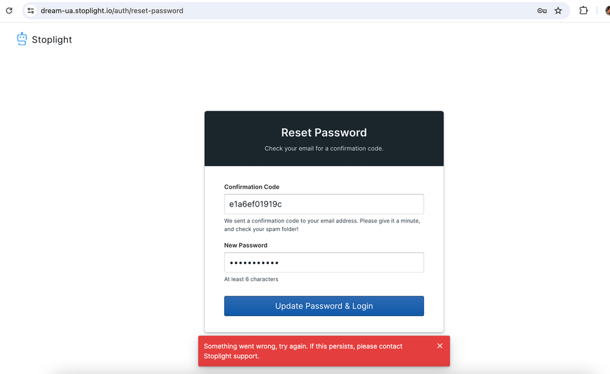Click the 'New Password' label
The width and height of the screenshot is (610, 374).
click(x=246, y=245)
